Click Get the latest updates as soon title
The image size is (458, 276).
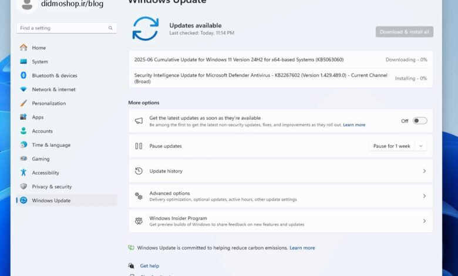pyautogui.click(x=205, y=118)
